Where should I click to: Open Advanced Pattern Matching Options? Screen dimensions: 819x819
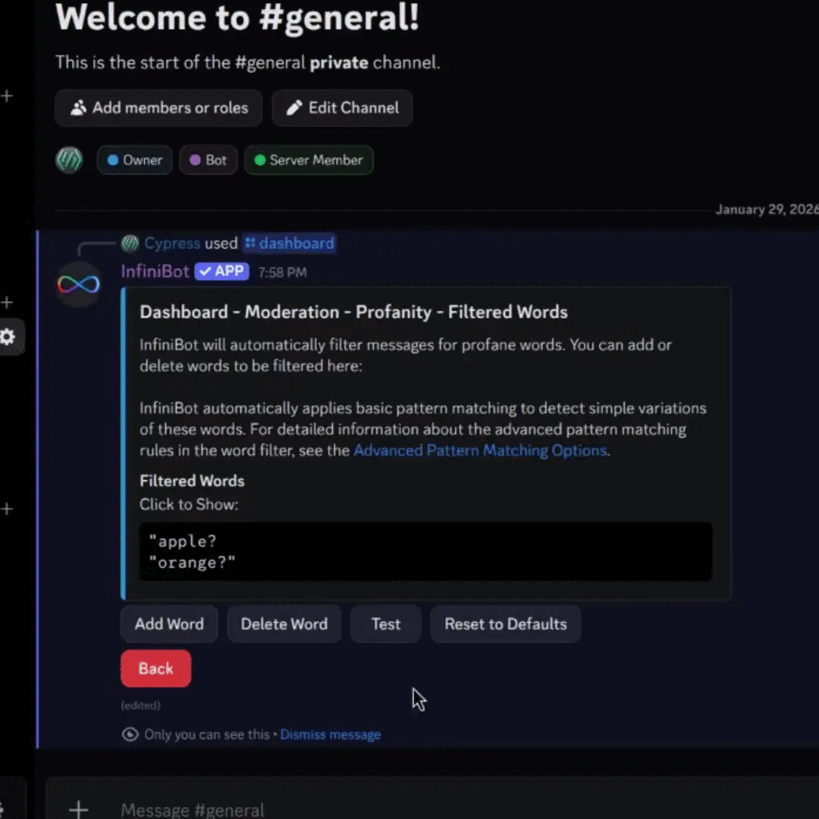click(x=479, y=450)
